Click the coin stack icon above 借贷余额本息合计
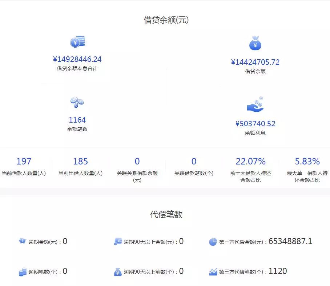The height and width of the screenshot is (286, 330). 77,41
